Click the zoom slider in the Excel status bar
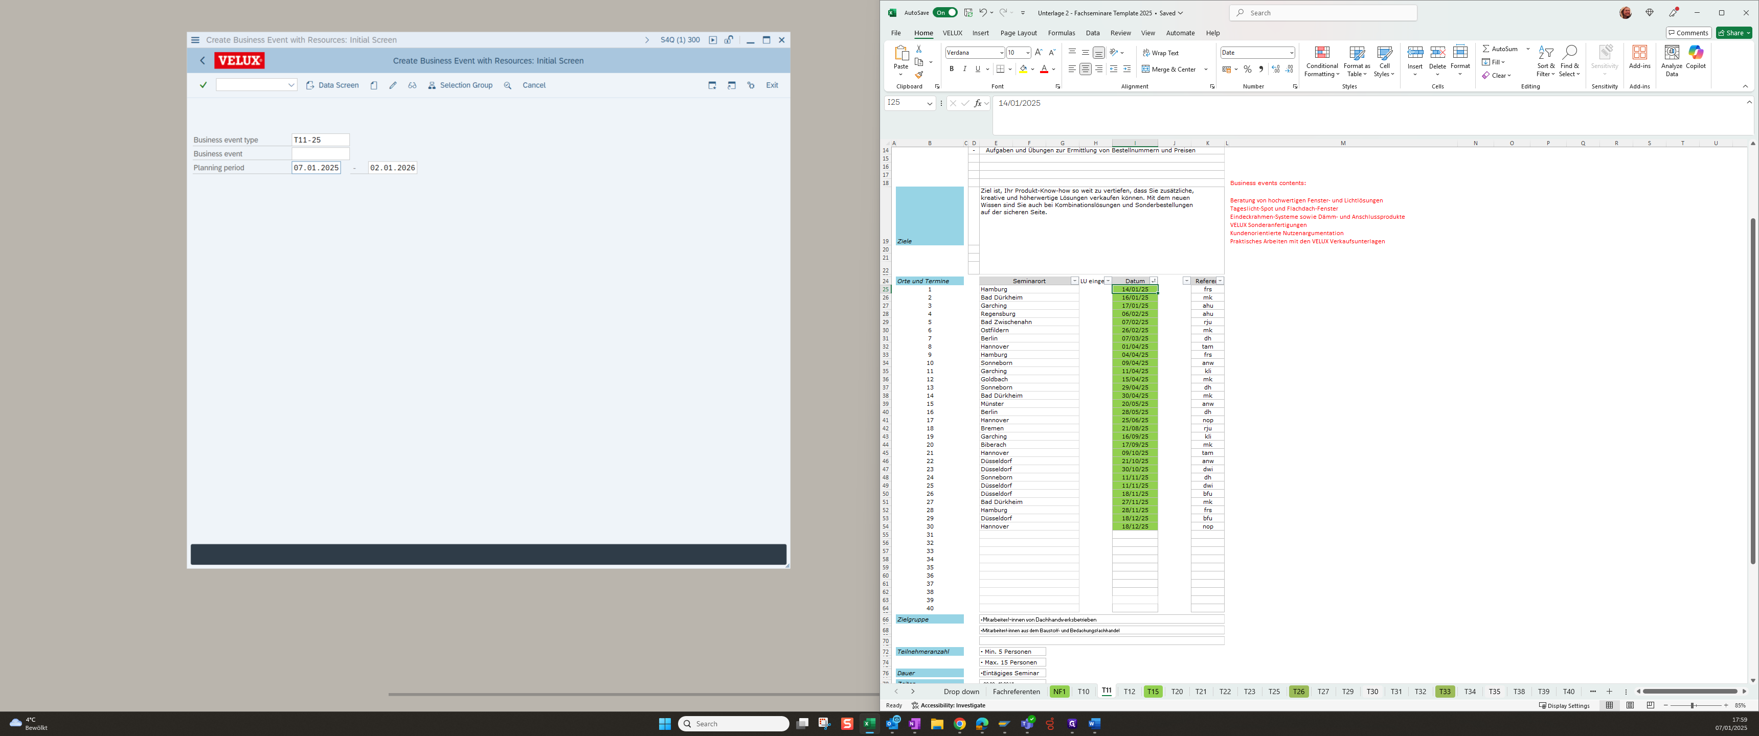1759x736 pixels. click(x=1692, y=705)
